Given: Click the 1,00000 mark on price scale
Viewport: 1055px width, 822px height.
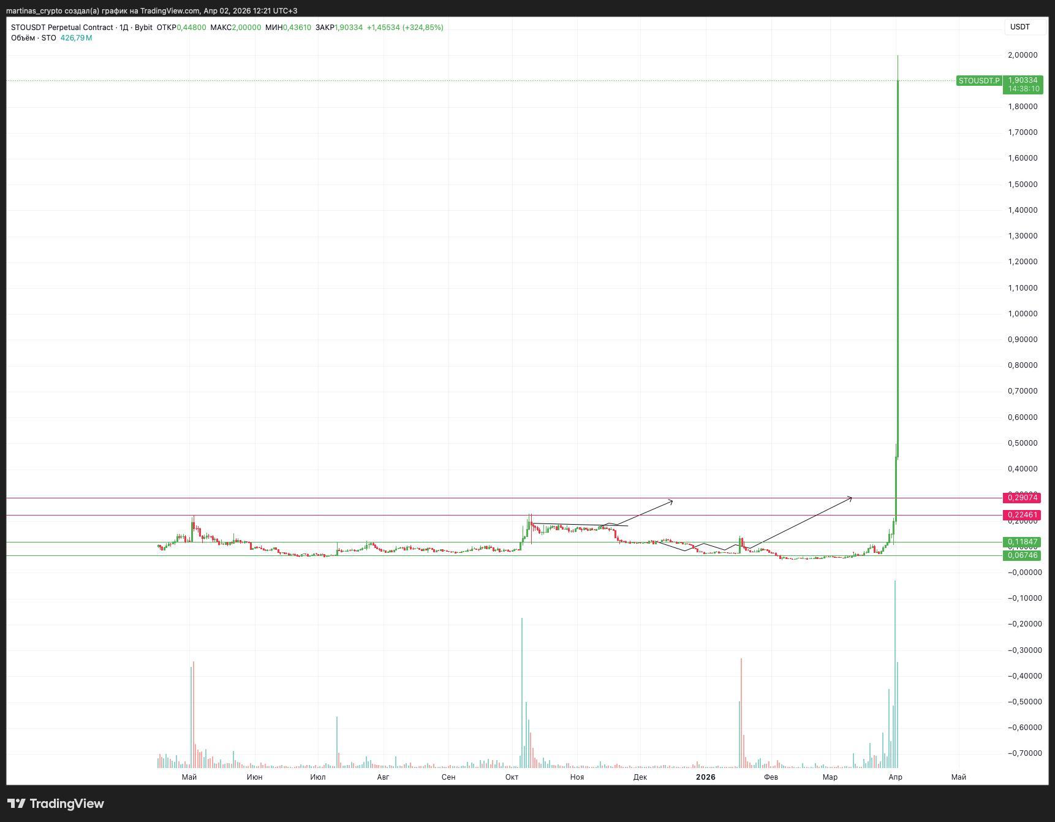Looking at the screenshot, I should pyautogui.click(x=1023, y=314).
